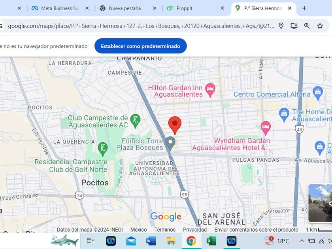Image resolution: width=332 pixels, height=249 pixels.
Task: Click the Wi-Fi network icon in system tray
Action: (x=322, y=241)
